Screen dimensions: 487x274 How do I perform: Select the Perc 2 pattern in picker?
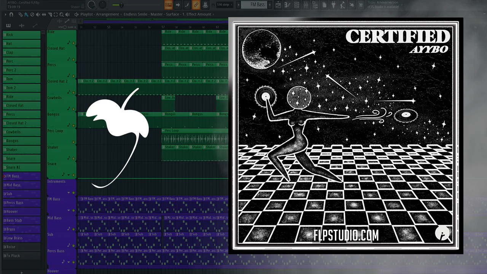click(21, 70)
